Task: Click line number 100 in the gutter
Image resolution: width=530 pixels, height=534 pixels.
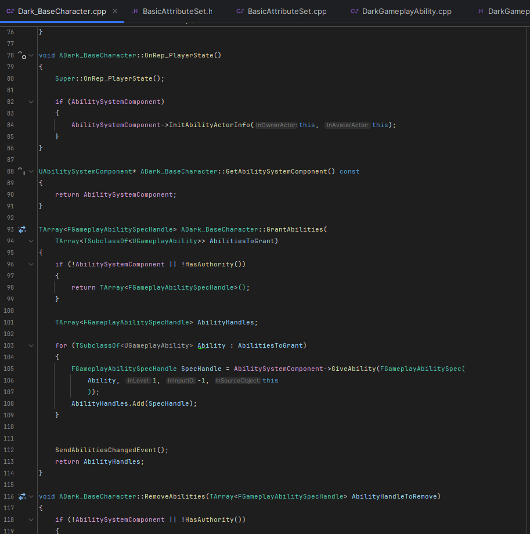Action: 9,311
